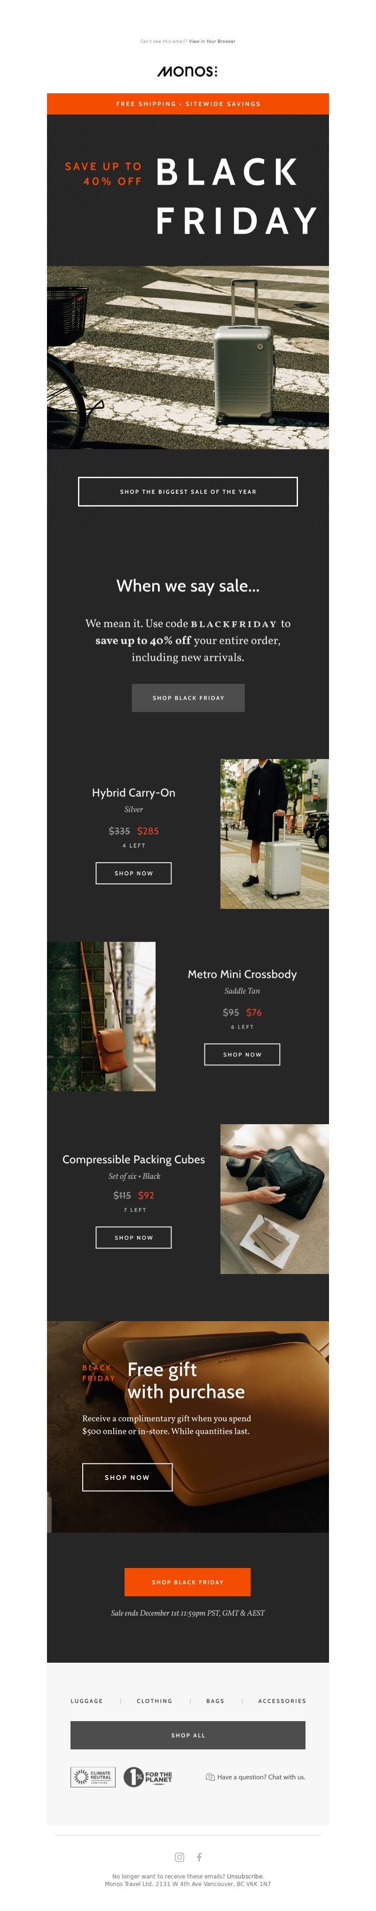This screenshot has height=1911, width=376.
Task: Shop now for Hybrid Carry-On
Action: [x=133, y=873]
